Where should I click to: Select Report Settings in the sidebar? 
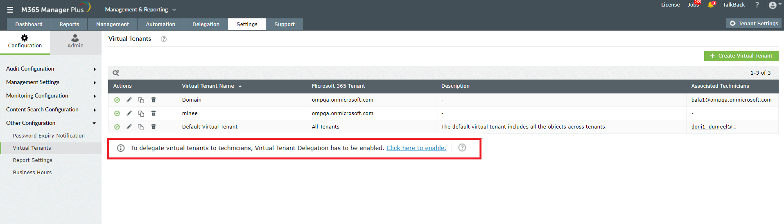click(33, 160)
